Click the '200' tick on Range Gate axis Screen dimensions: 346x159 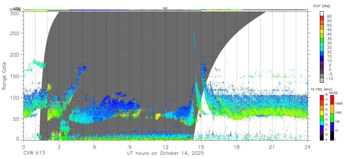(x=15, y=54)
